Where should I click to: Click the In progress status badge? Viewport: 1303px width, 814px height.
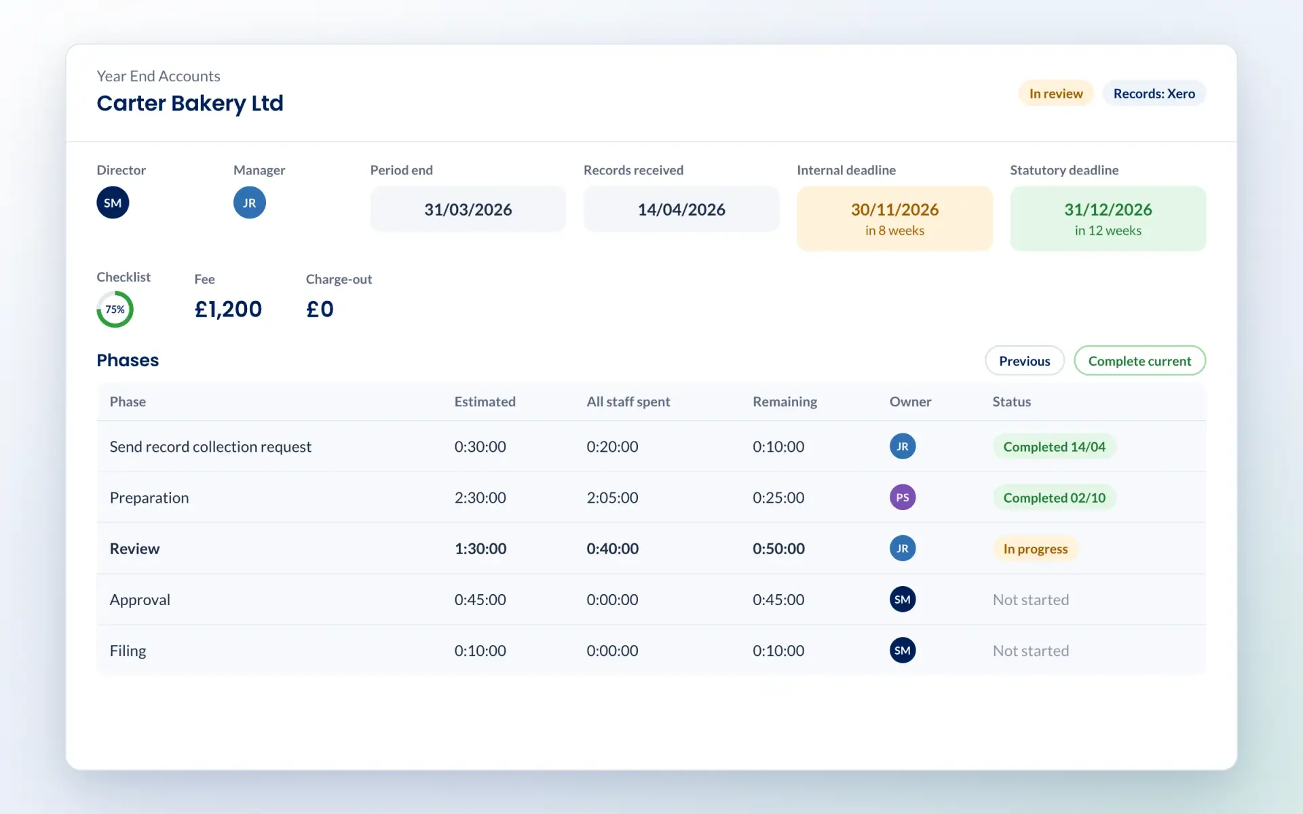click(1036, 549)
